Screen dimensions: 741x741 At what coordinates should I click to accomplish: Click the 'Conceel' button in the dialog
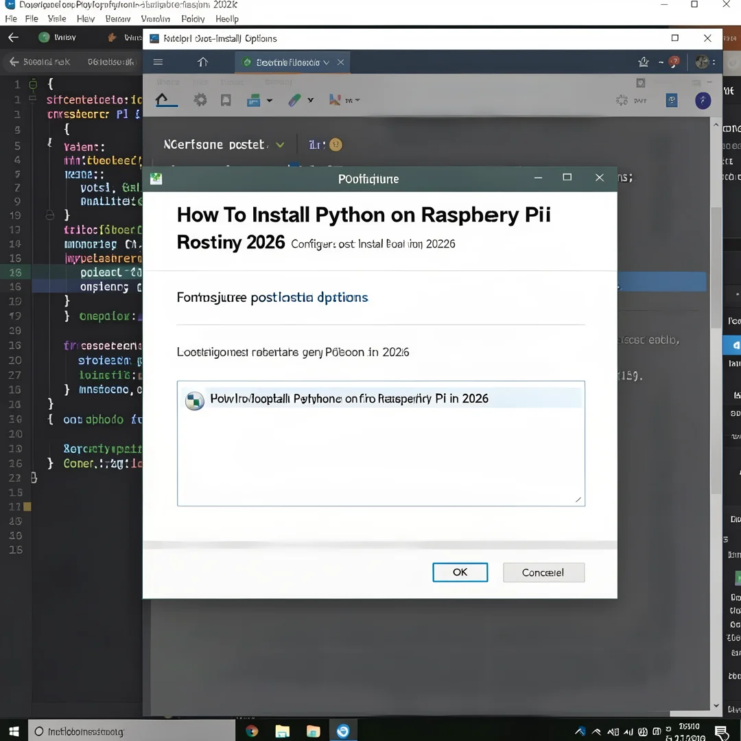point(543,572)
